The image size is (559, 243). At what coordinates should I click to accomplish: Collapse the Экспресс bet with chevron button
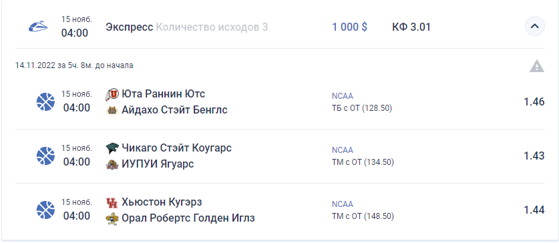(x=534, y=26)
